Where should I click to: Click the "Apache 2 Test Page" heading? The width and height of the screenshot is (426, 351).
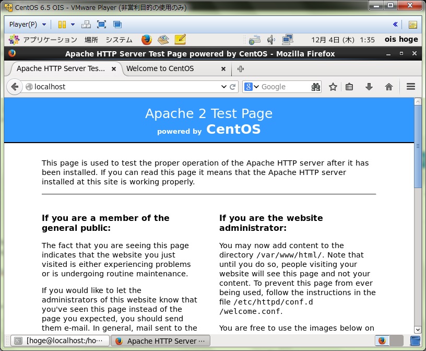[209, 113]
